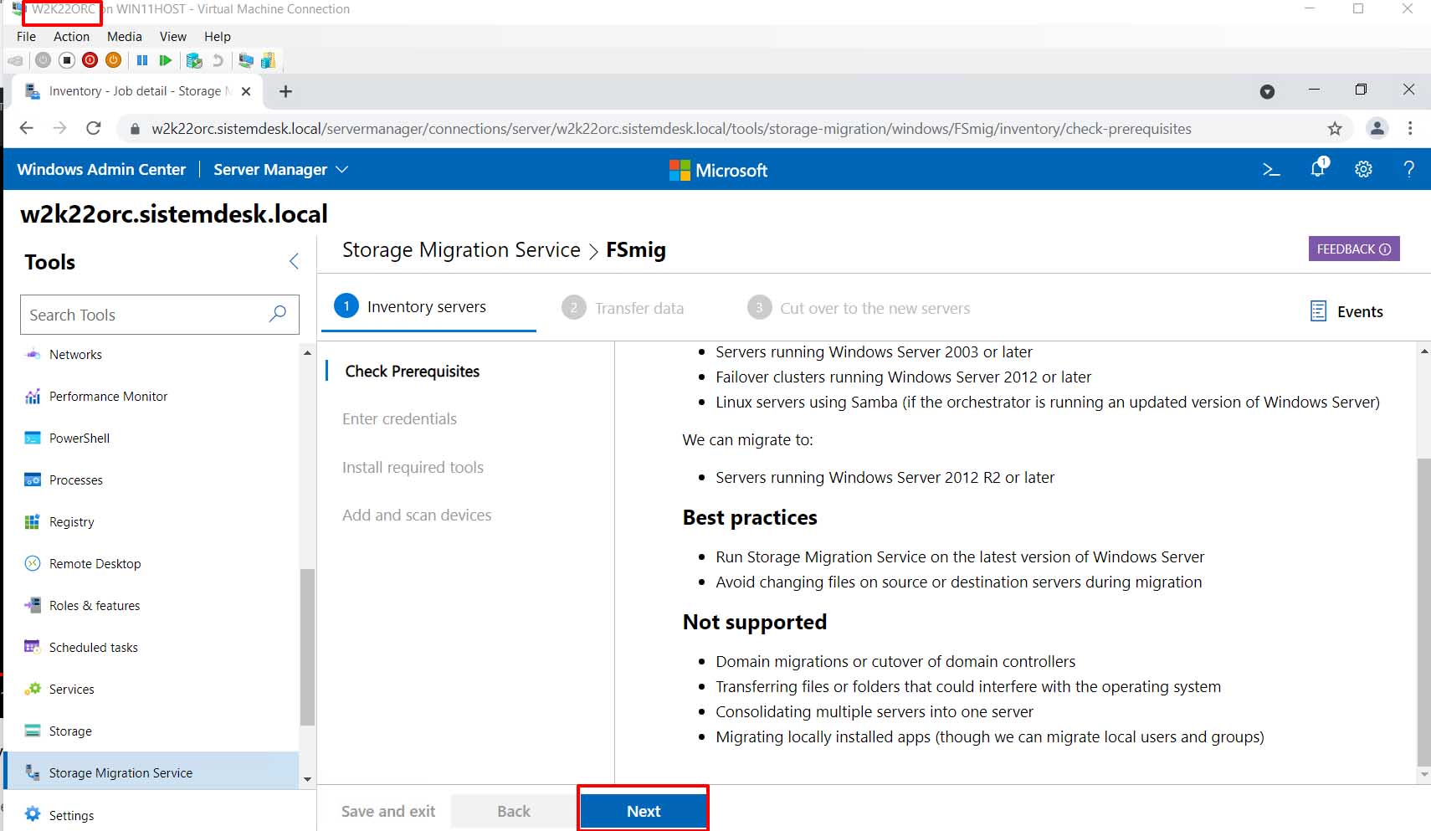Screen dimensions: 1431x831
Task: Open the View menu
Action: 173,37
